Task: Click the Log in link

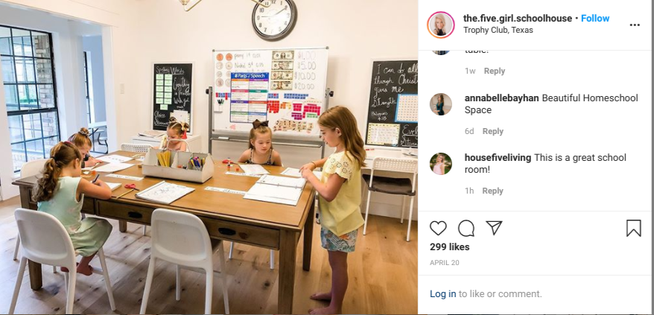Action: (443, 293)
